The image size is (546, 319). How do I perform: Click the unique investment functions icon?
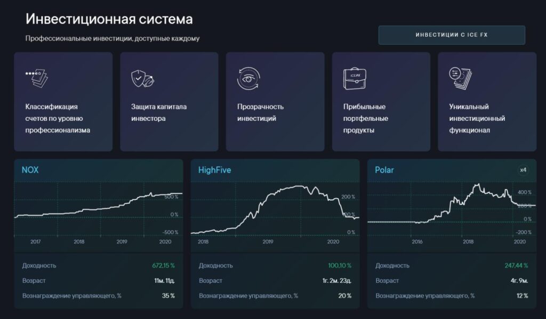pyautogui.click(x=460, y=78)
